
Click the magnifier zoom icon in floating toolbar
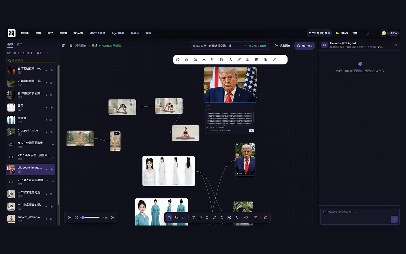click(265, 60)
